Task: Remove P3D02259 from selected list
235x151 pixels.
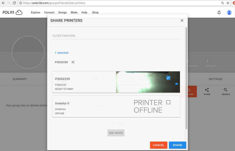Action: tap(73, 62)
